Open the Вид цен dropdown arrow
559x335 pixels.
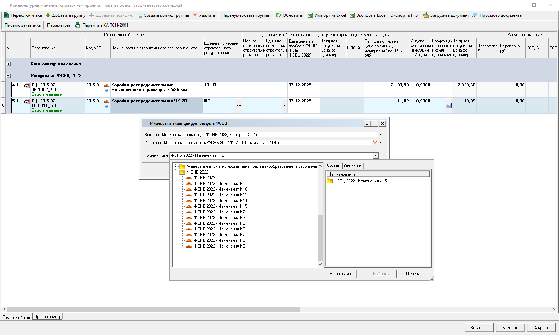click(380, 135)
